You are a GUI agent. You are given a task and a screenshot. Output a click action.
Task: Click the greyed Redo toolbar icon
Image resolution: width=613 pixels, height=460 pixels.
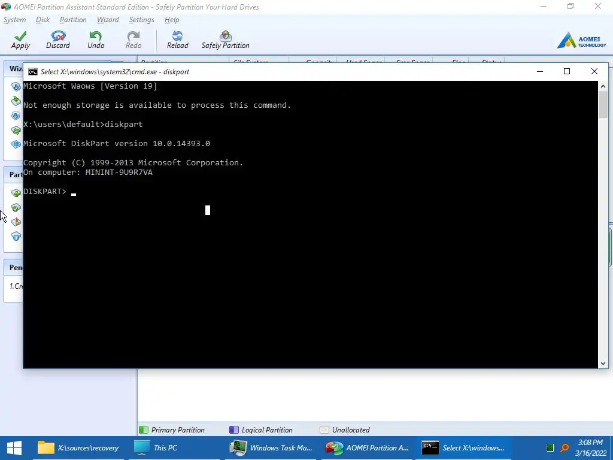click(x=133, y=40)
